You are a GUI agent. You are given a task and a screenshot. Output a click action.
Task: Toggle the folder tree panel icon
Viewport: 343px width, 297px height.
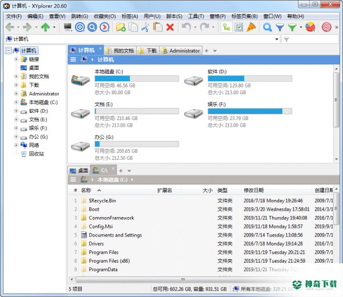pyautogui.click(x=226, y=27)
